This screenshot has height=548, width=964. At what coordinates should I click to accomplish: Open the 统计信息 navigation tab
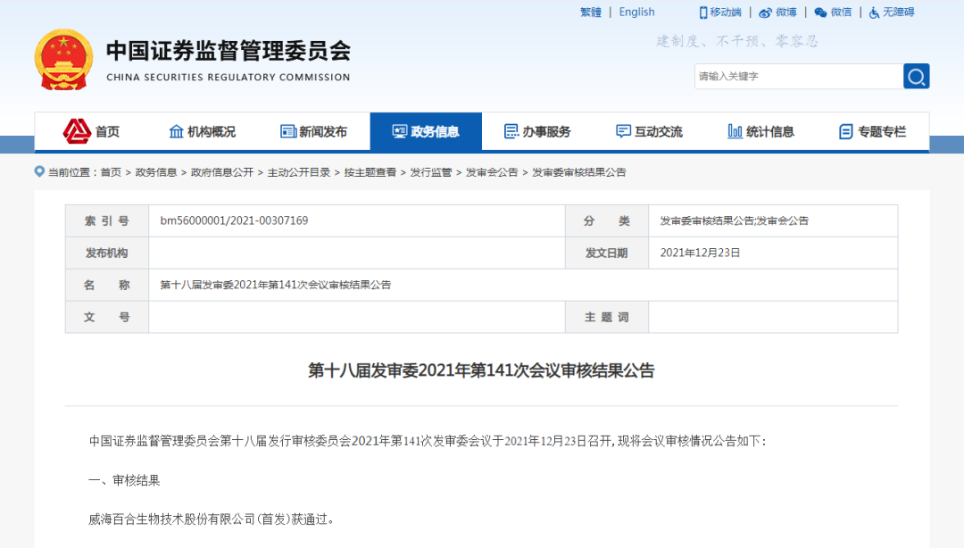point(761,131)
